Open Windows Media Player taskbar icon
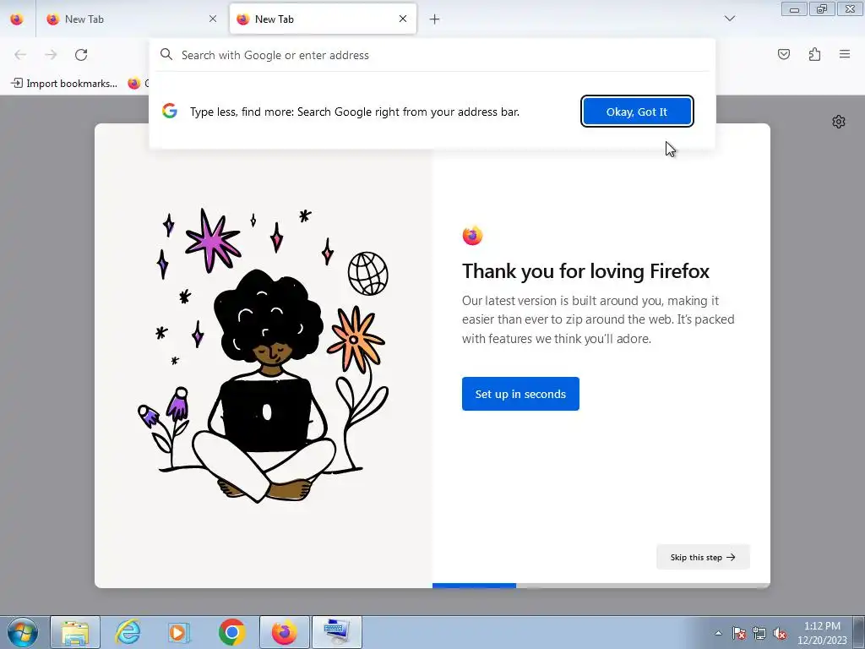This screenshot has height=649, width=865. pos(179,632)
